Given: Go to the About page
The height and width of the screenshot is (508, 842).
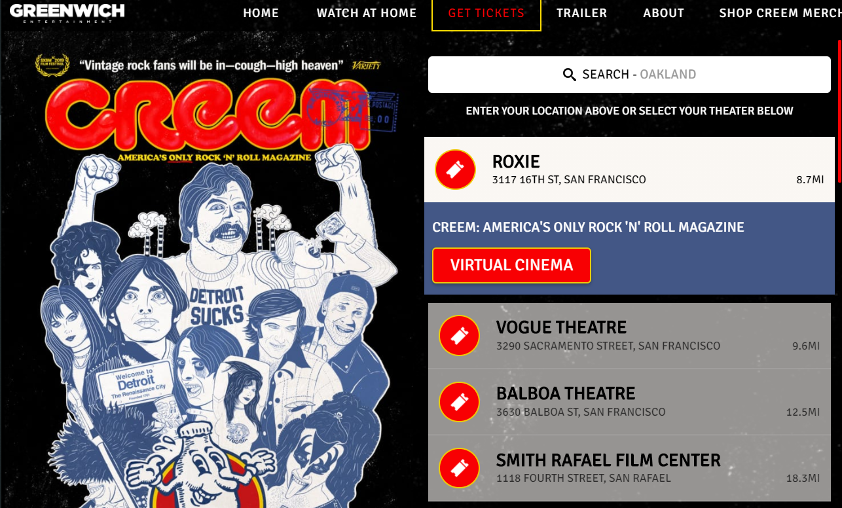Looking at the screenshot, I should (664, 13).
